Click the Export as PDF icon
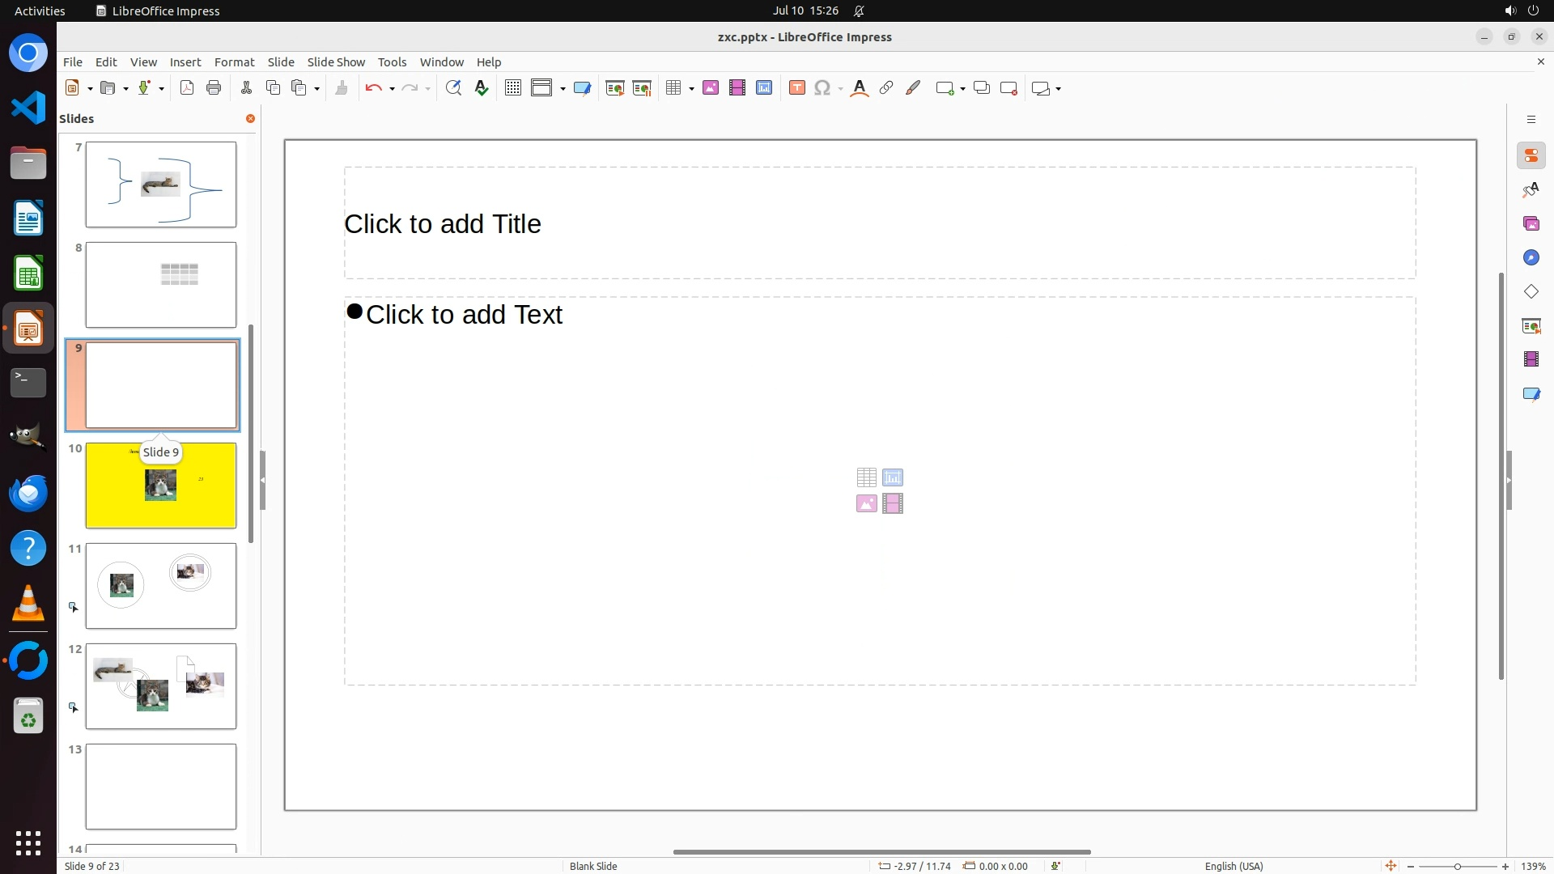Image resolution: width=1554 pixels, height=874 pixels. click(x=187, y=88)
